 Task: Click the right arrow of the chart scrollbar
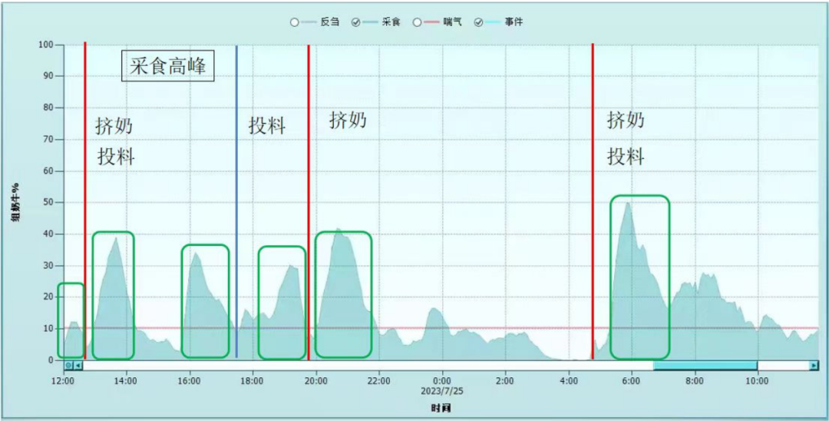814,365
